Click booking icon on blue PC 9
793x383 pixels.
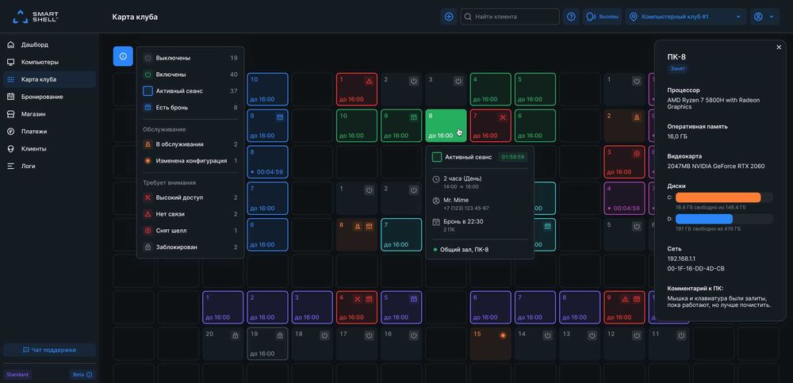click(x=280, y=117)
